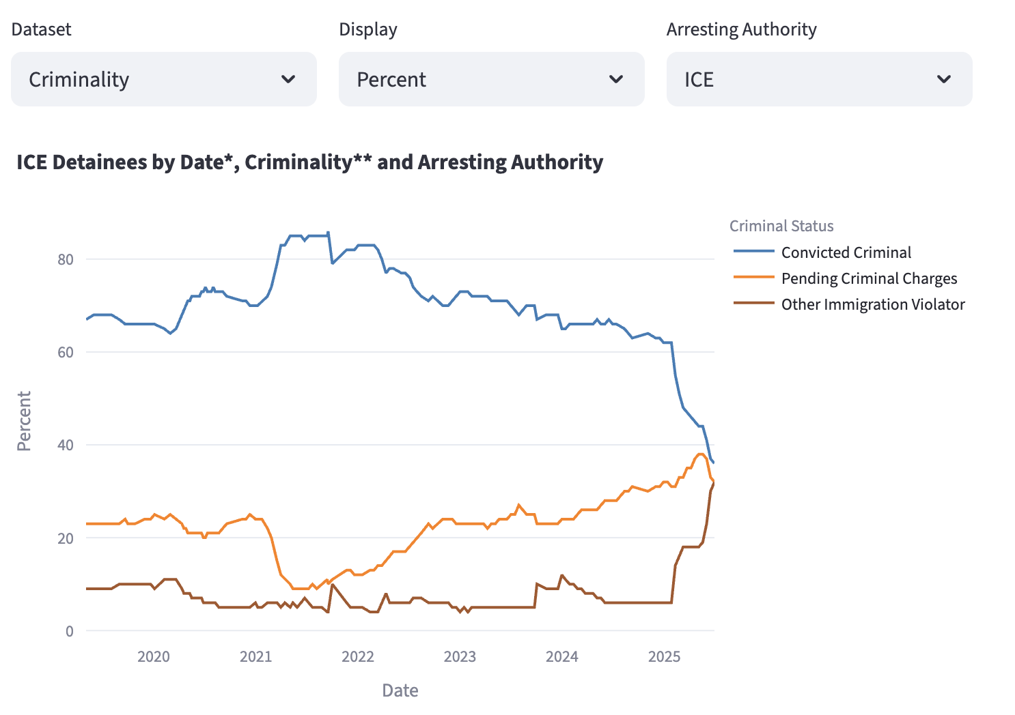The height and width of the screenshot is (715, 1015).
Task: Click the 80 tick label on Percent axis
Action: [x=66, y=259]
